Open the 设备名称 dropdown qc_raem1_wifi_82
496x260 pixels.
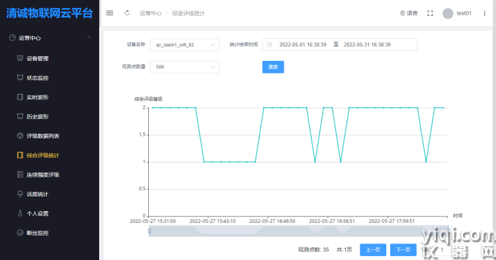click(x=185, y=44)
